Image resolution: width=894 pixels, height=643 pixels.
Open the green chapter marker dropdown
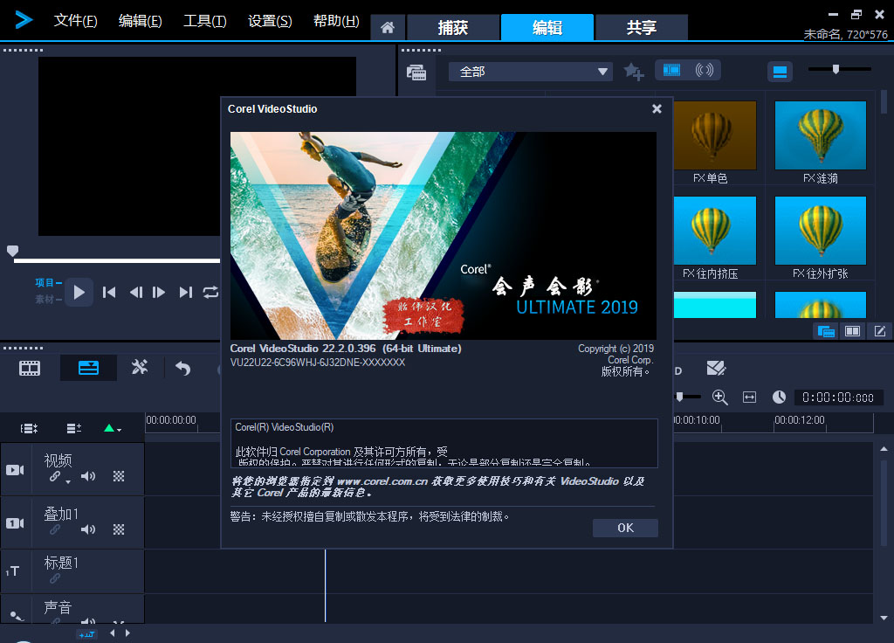click(113, 428)
